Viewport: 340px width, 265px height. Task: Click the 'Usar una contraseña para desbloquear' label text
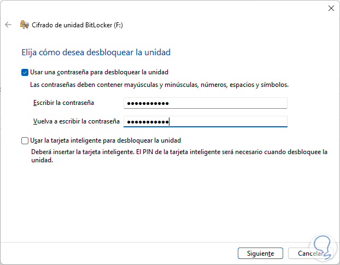[x=99, y=72]
